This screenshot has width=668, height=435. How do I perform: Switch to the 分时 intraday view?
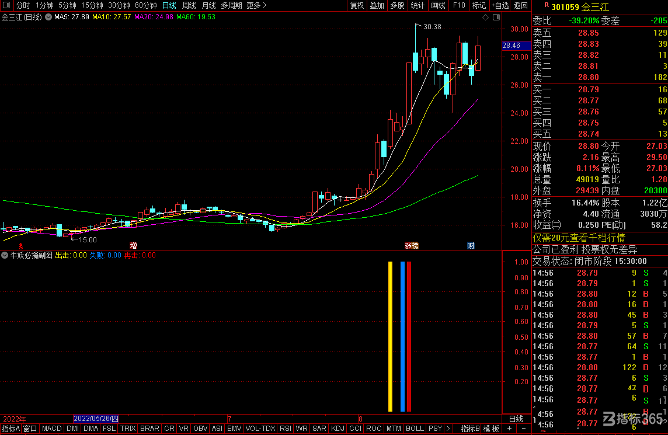(23, 5)
